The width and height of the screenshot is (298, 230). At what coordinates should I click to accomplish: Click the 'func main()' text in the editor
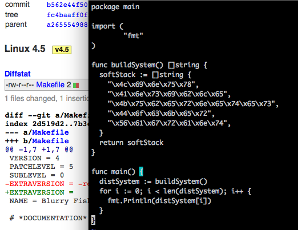point(113,172)
